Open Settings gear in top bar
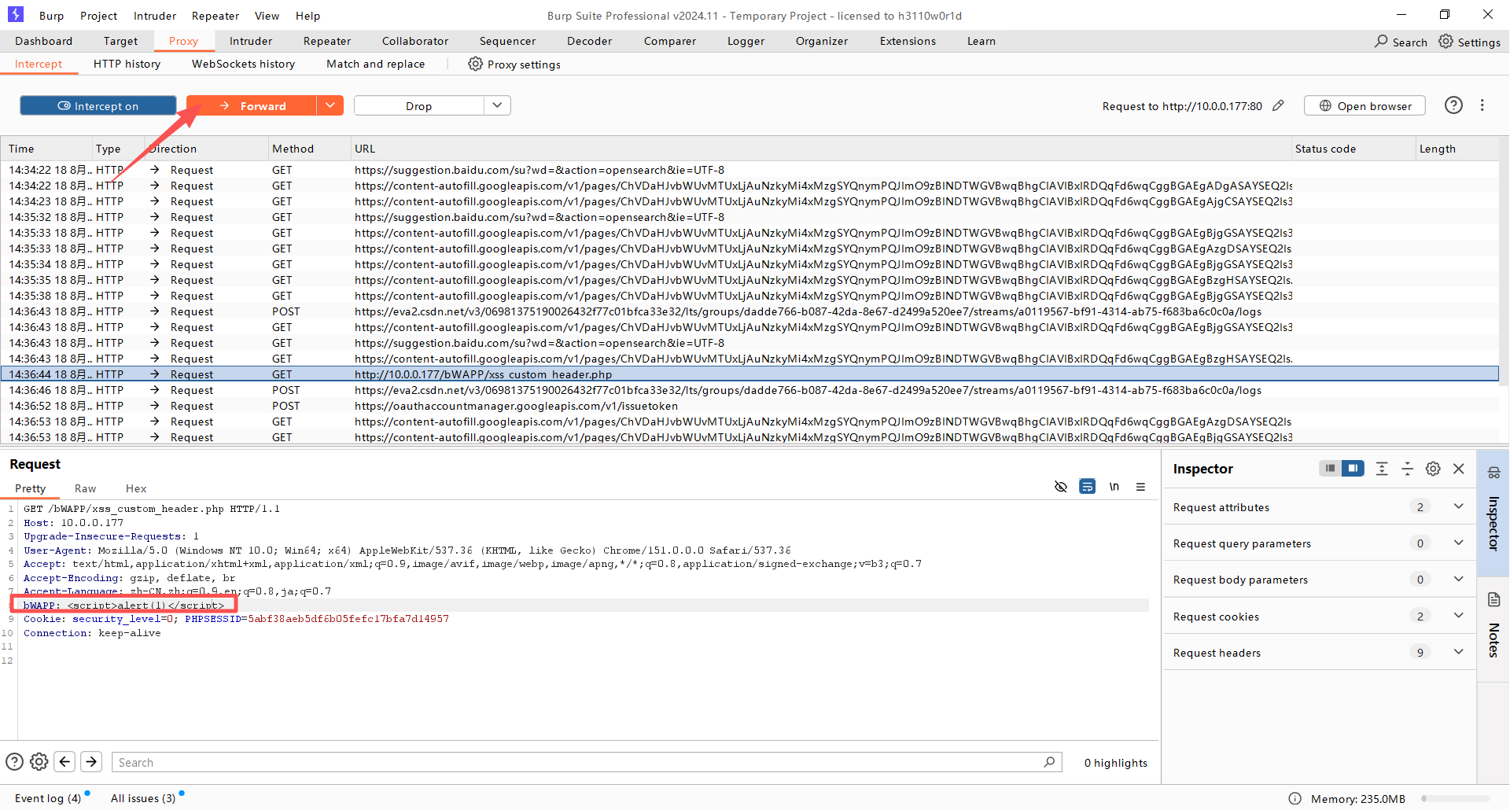This screenshot has width=1510, height=810. pos(1469,42)
